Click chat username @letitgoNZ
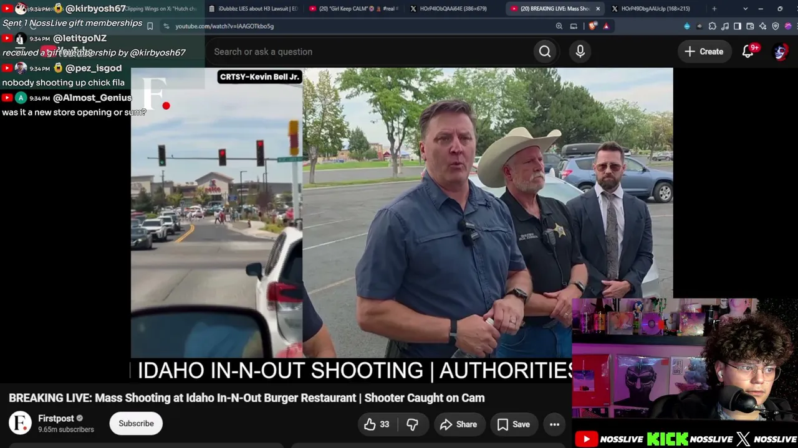 [x=80, y=38]
